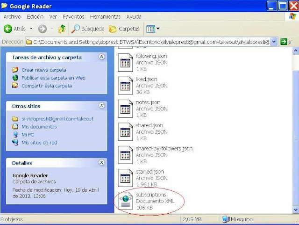This screenshot has width=299, height=225.
Task: Select the liked.json file icon
Action: click(125, 86)
